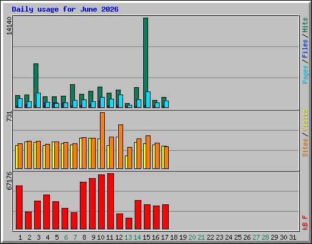Viewport: 312px width, 244px height.
Task: Click the cyan Pages bar for day 3
Action: [38, 100]
